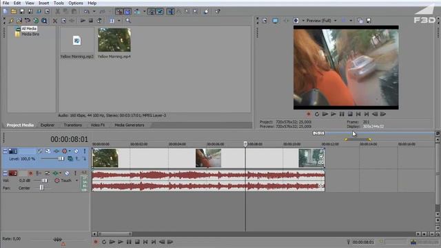Start preview of media in Project Media toolbar
Screen dimensions: 441x248
pyautogui.click(x=83, y=21)
